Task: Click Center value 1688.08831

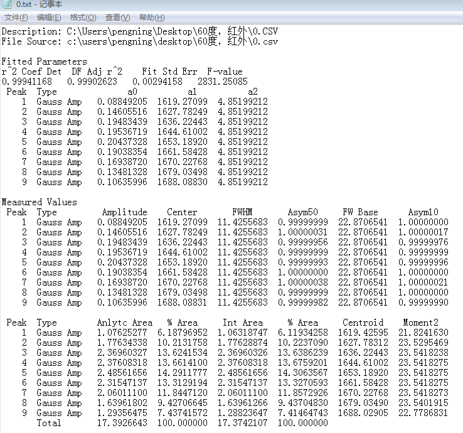Action: tap(182, 302)
